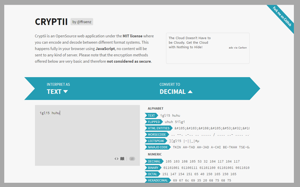Switch output to HEXADECIMAL format
This screenshot has width=300, height=187.
(158, 180)
